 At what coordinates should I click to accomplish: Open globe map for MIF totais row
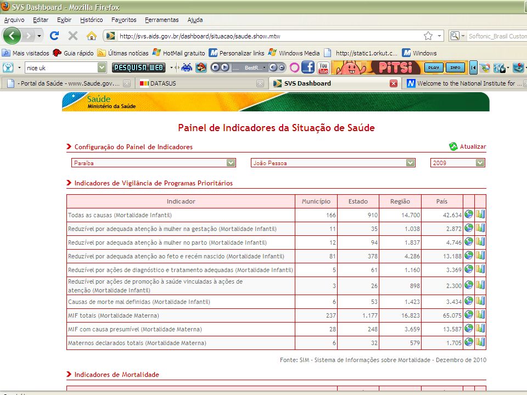coord(468,314)
